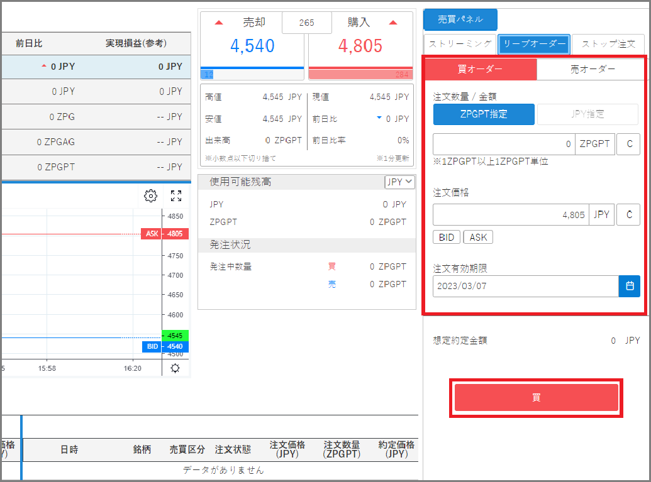Focus the expiry date field 2023/03/07

526,286
